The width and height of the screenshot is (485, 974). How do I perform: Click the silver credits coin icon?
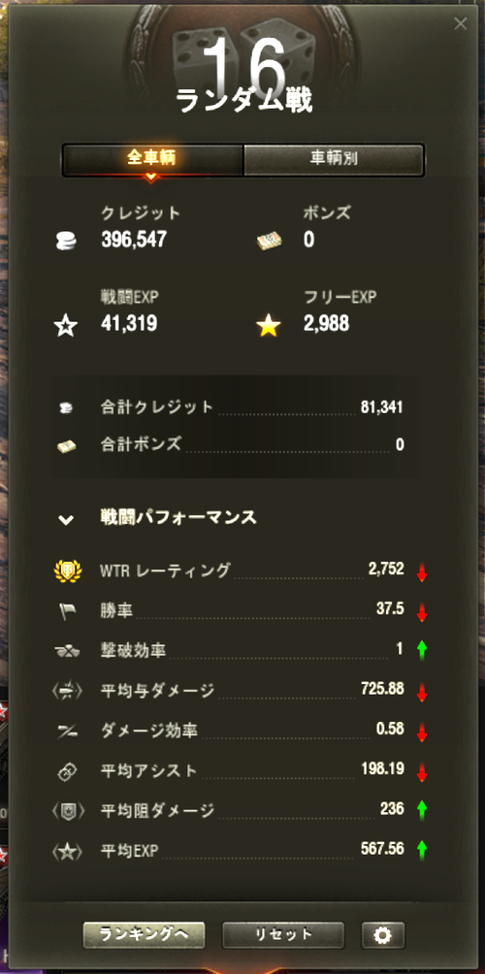[66, 241]
